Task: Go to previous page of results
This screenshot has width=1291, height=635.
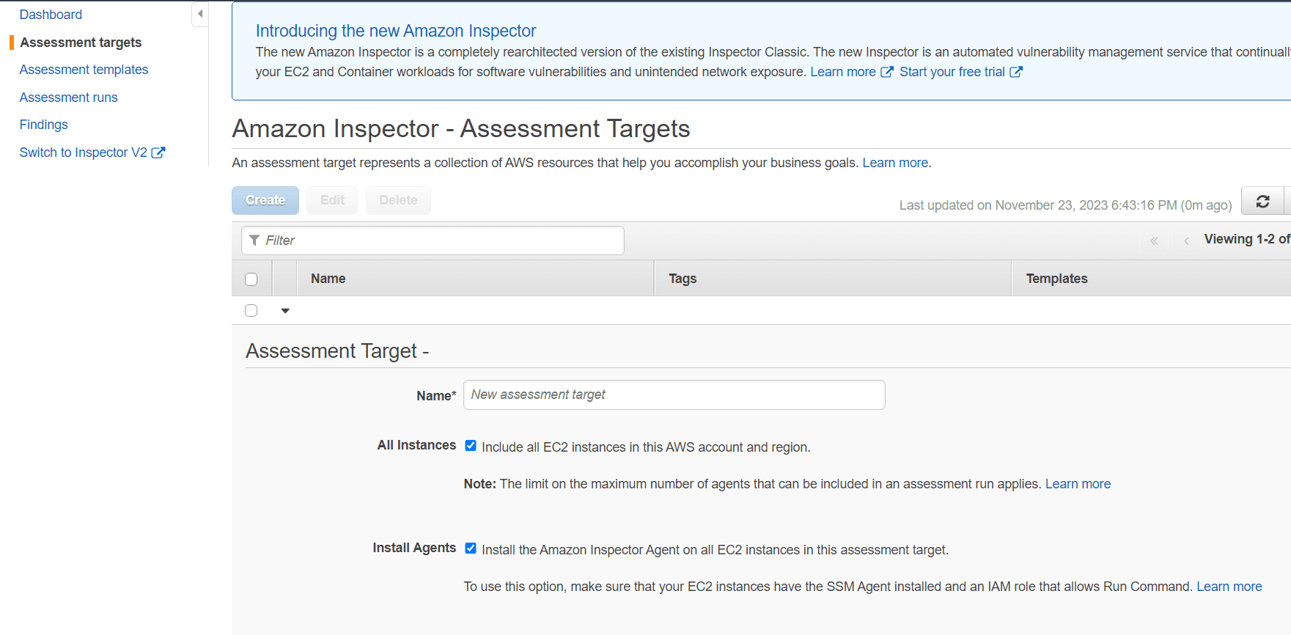Action: tap(1186, 241)
